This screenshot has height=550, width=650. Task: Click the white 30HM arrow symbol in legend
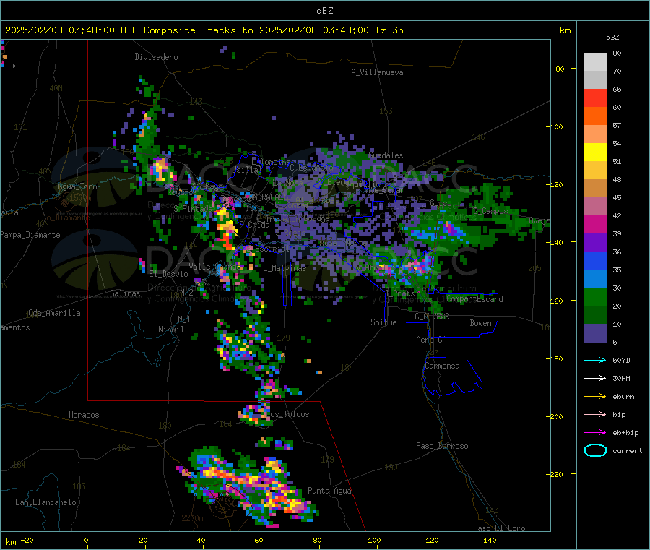pos(595,378)
